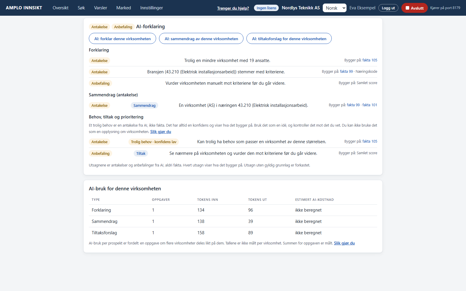Click the Sammendrag row in the AI-bruk table

pos(233,221)
